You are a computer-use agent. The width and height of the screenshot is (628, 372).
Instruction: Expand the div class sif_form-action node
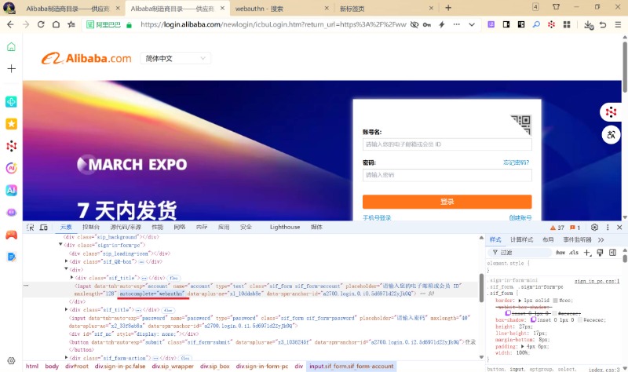67,357
